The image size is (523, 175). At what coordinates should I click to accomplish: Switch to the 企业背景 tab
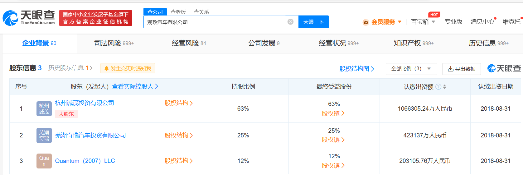[39, 43]
